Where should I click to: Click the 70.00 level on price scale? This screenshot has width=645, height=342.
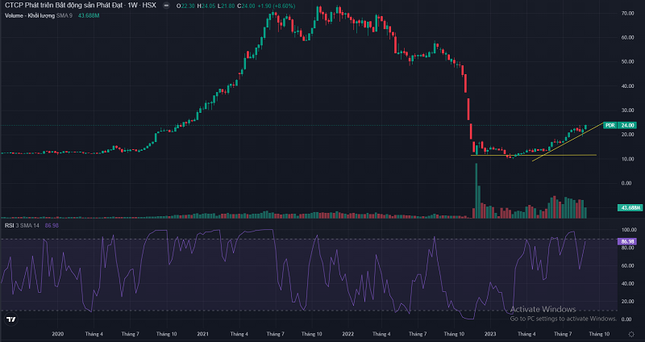pyautogui.click(x=626, y=14)
